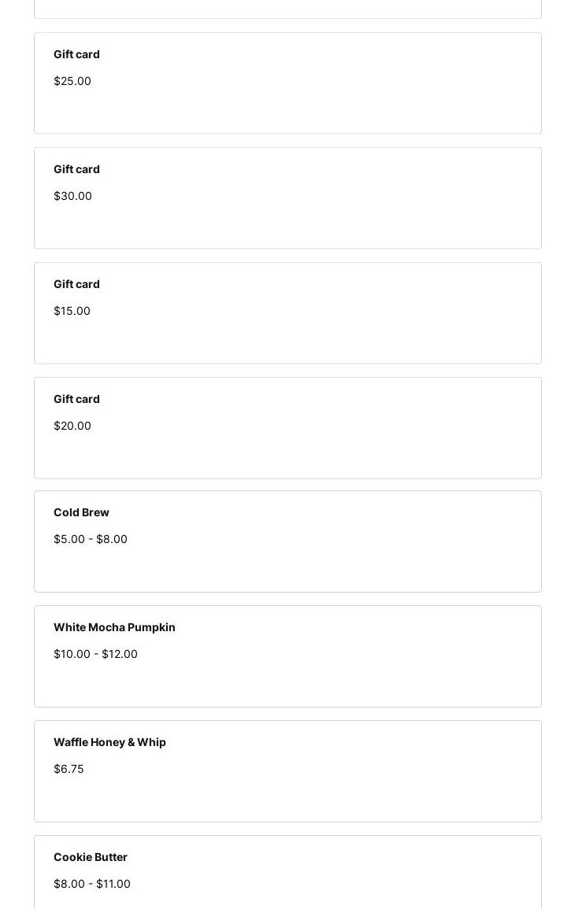
Task: Open the Waffle Honey & Whip item
Action: [x=109, y=742]
